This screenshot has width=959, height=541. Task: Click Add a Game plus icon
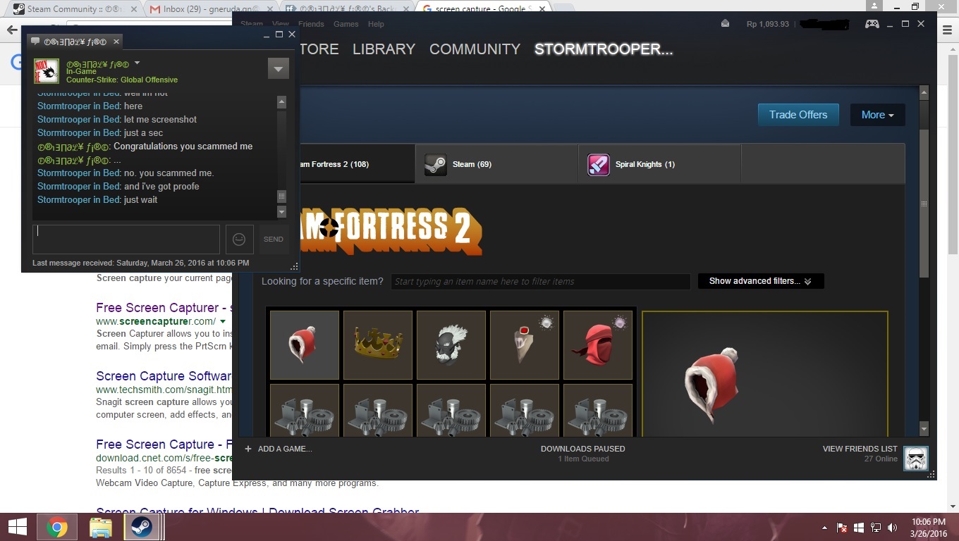coord(248,449)
